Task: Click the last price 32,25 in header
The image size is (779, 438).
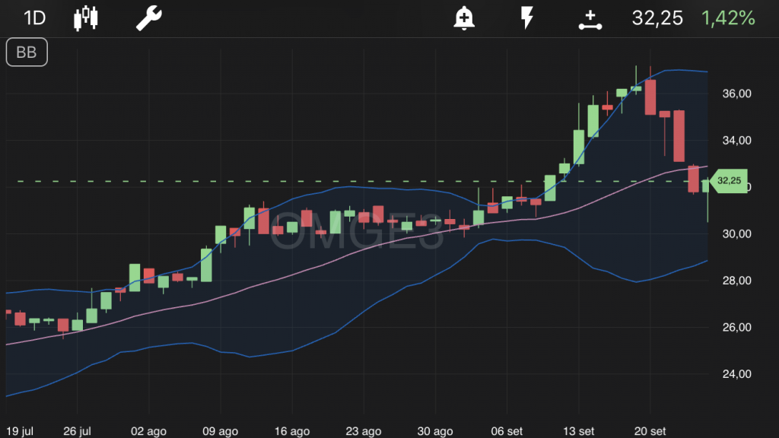Action: pyautogui.click(x=657, y=18)
